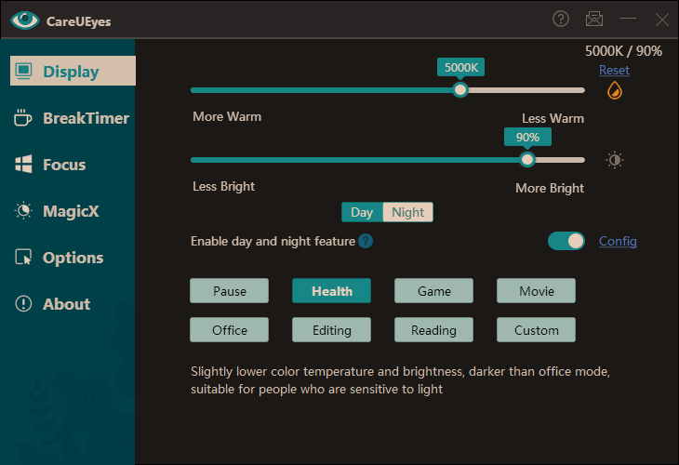Click the Enable day and night feature label
Screen dimensions: 679x465
pyautogui.click(x=273, y=241)
